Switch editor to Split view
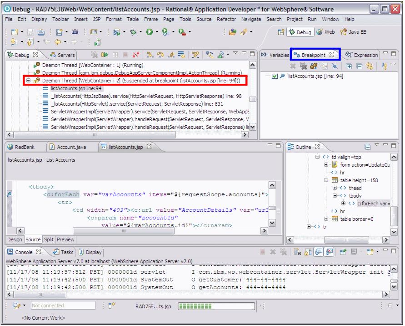 49,239
